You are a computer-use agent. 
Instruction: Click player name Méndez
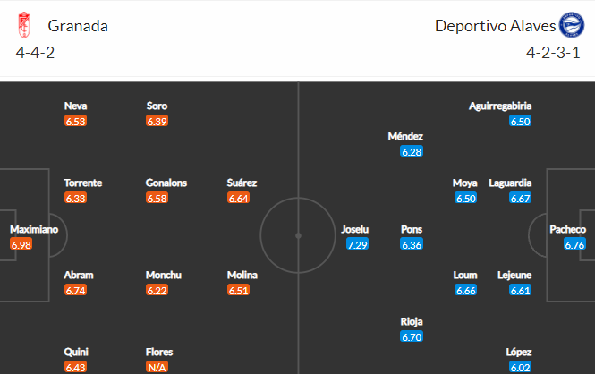click(405, 136)
